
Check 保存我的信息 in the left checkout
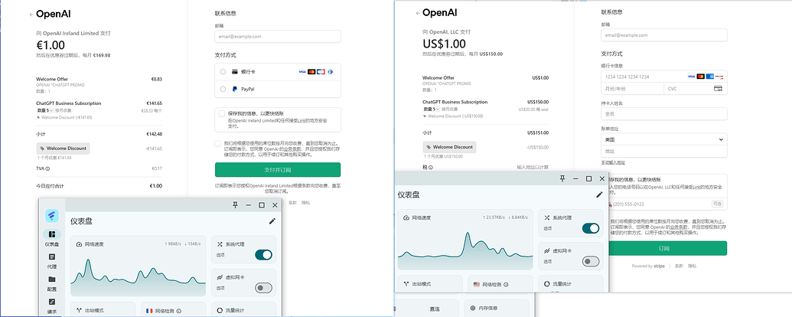click(222, 114)
